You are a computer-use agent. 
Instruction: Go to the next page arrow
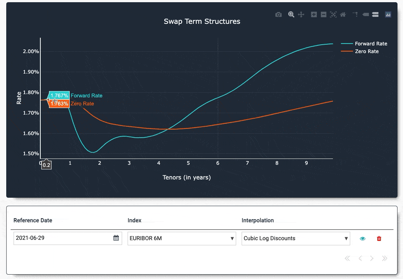(371, 258)
